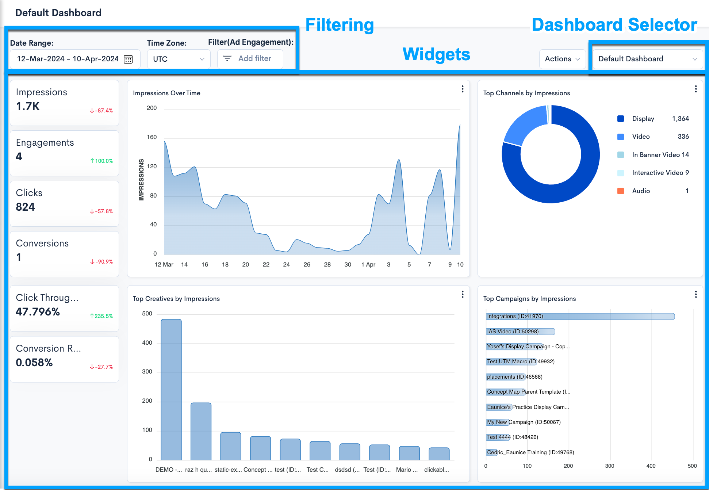Click the IAS Video (ID:50298) campaign bar
Image resolution: width=709 pixels, height=490 pixels.
coord(521,332)
